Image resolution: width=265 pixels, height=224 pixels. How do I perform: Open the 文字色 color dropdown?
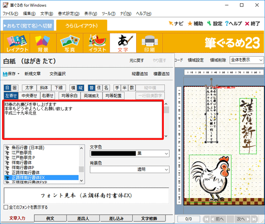(x=166, y=154)
